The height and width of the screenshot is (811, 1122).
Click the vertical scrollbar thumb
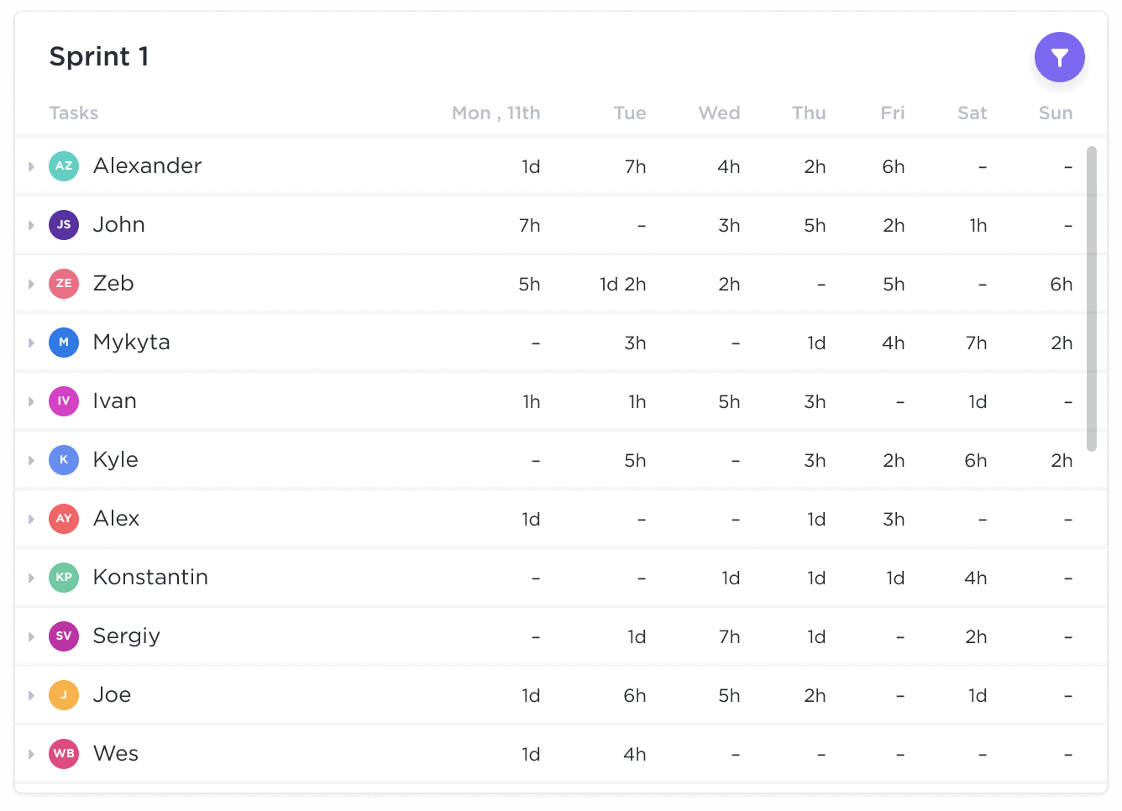click(1091, 298)
